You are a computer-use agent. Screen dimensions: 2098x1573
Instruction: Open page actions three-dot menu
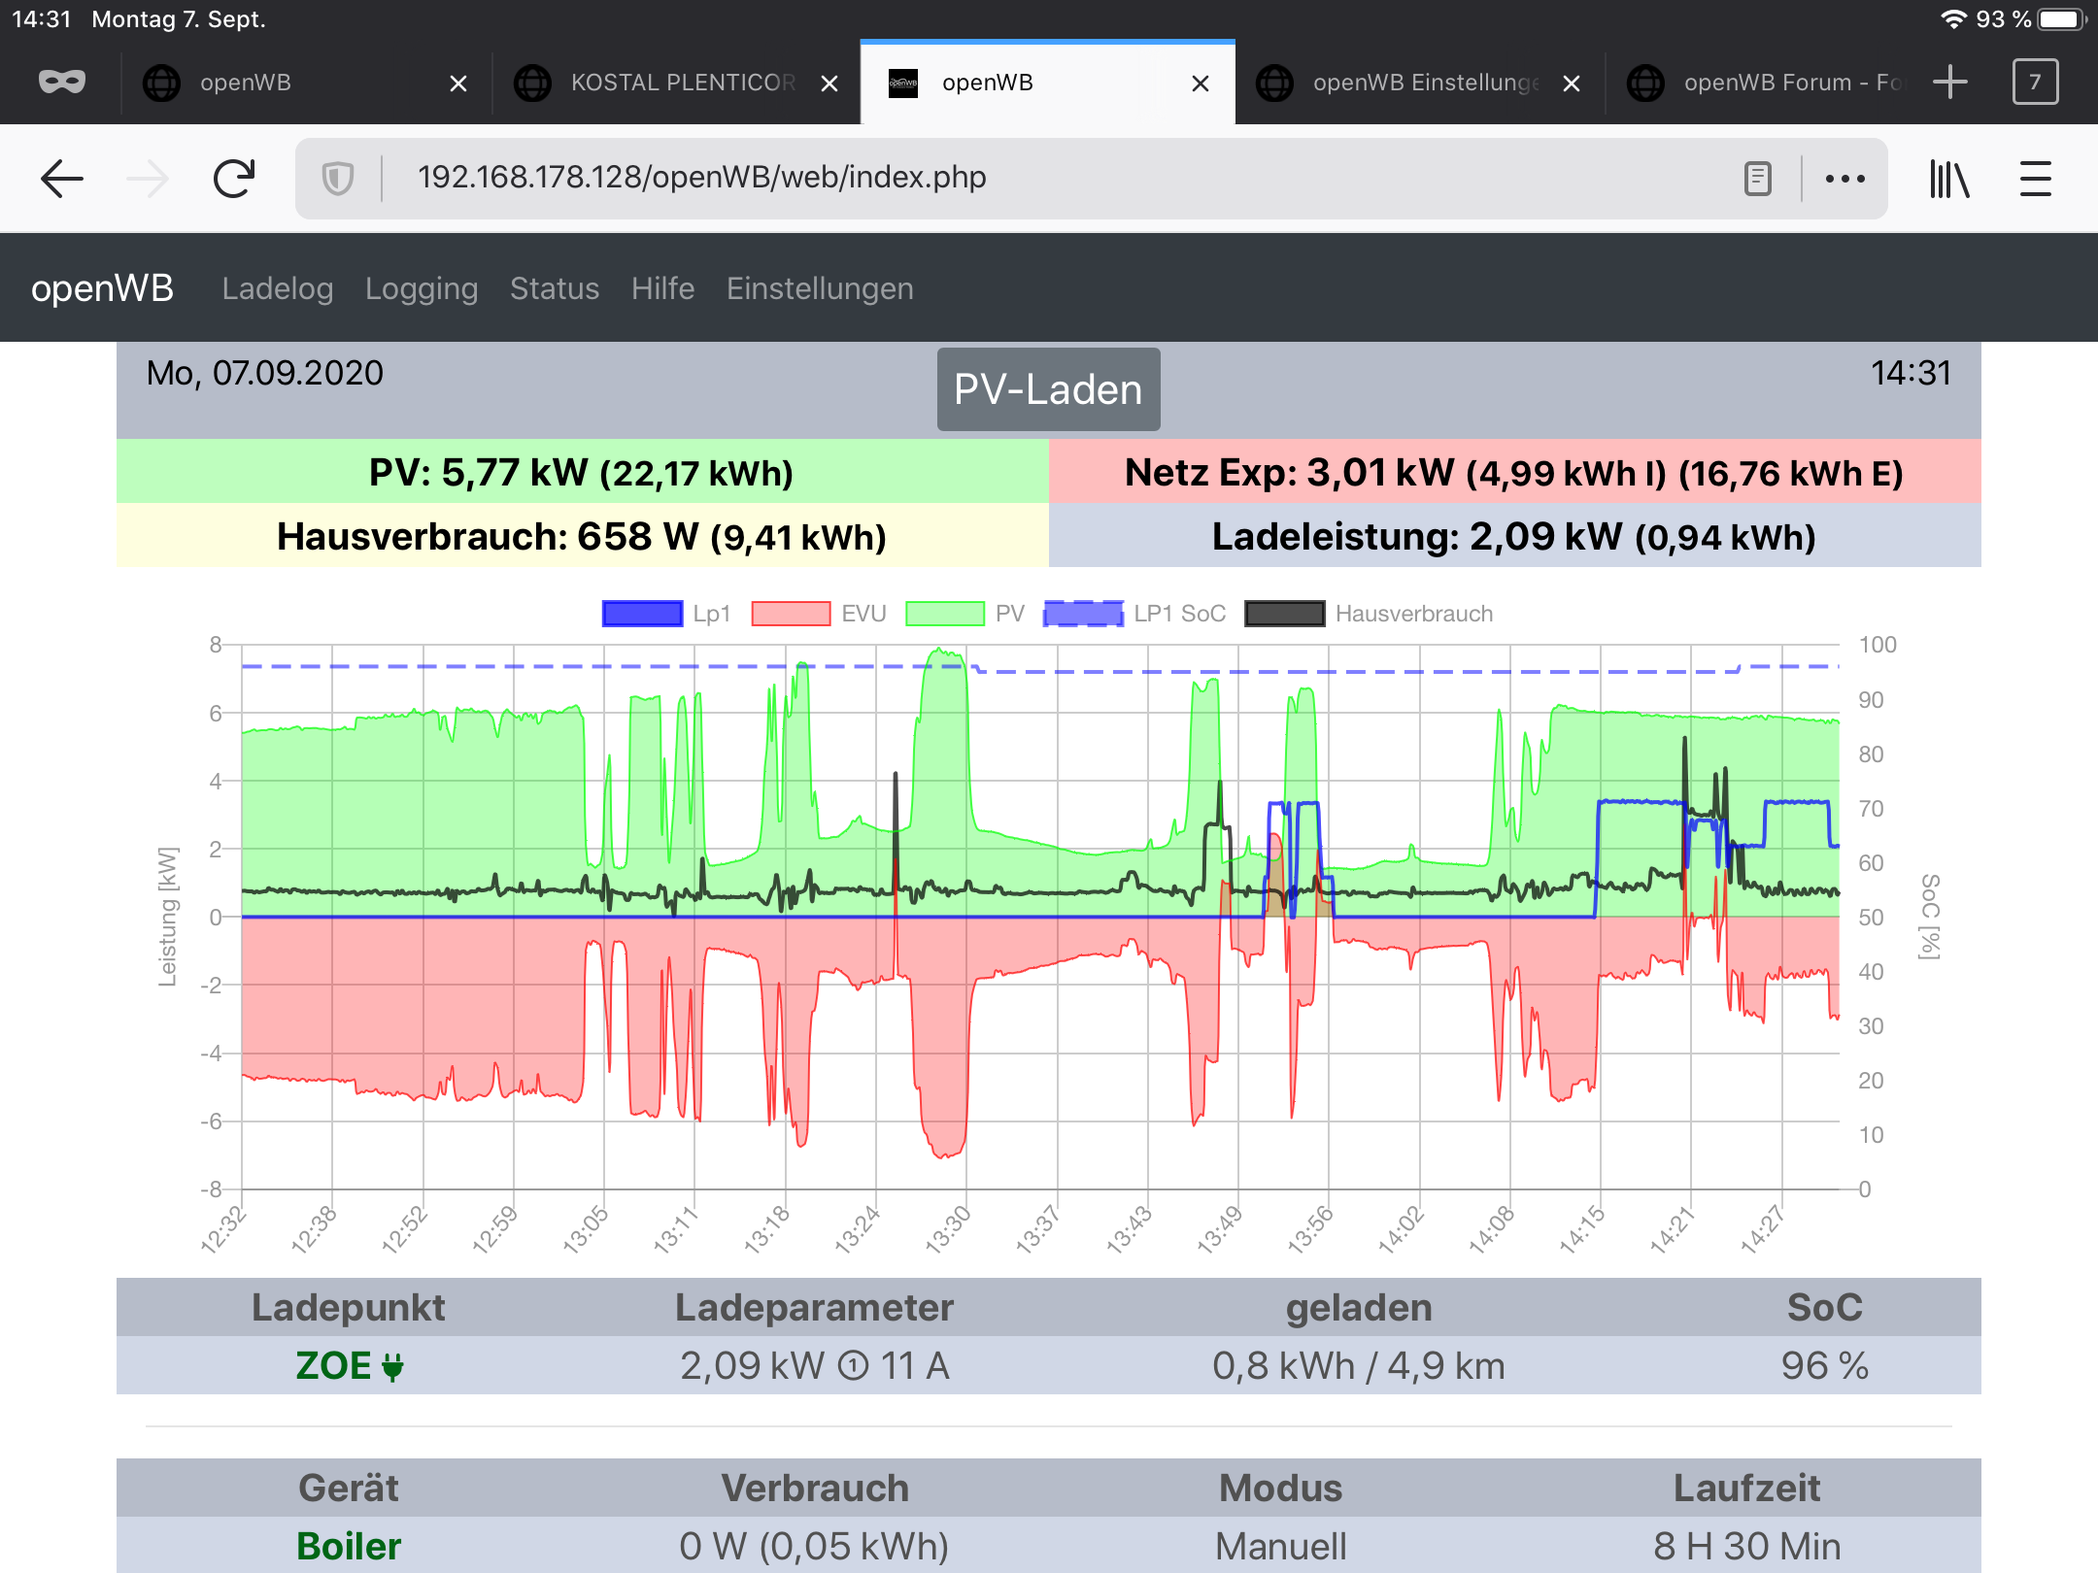click(1844, 179)
